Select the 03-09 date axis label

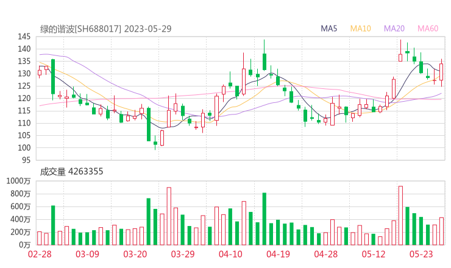pos(87,254)
